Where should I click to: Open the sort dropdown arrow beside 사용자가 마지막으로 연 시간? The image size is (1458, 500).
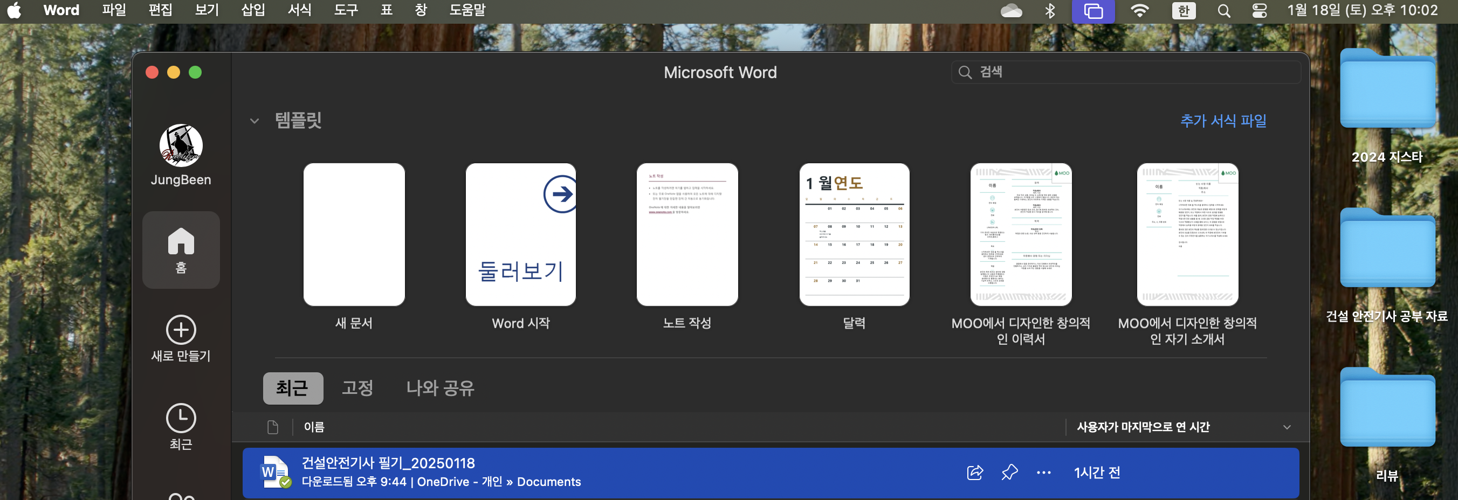click(x=1287, y=427)
